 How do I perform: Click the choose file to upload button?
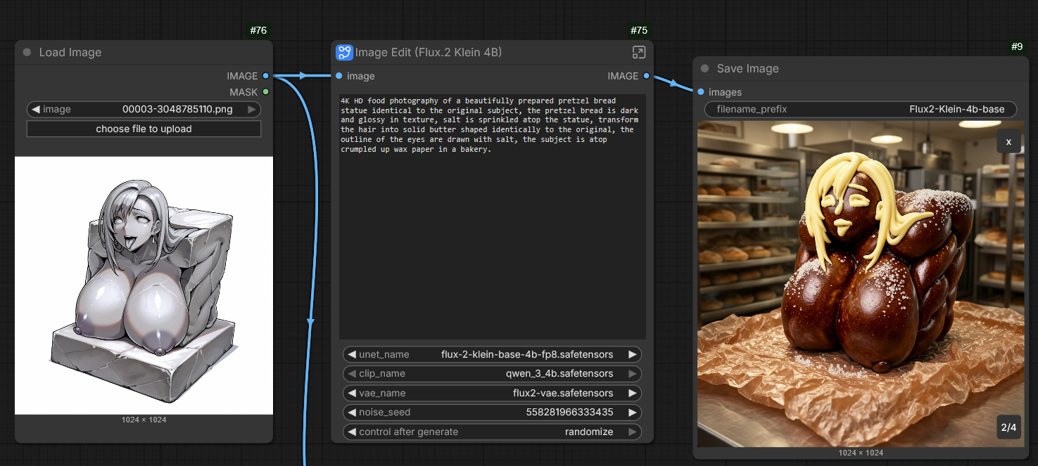144,129
